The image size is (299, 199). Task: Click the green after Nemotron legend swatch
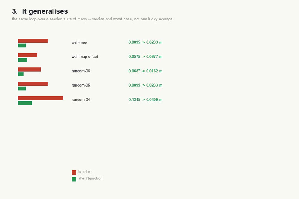pyautogui.click(x=74, y=179)
